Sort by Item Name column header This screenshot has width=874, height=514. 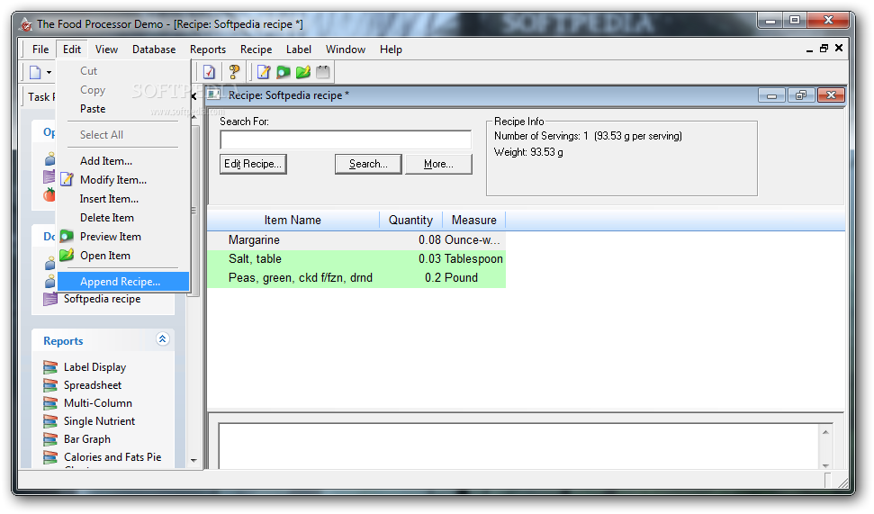coord(293,221)
